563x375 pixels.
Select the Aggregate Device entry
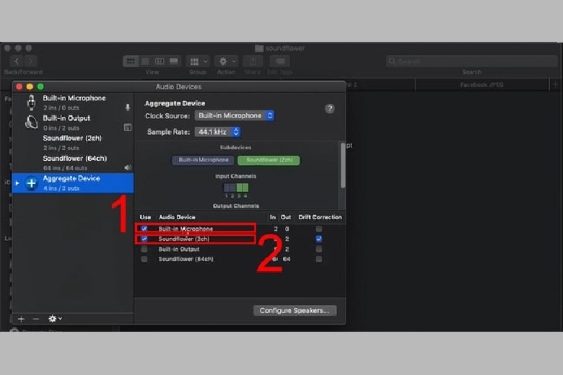click(73, 183)
